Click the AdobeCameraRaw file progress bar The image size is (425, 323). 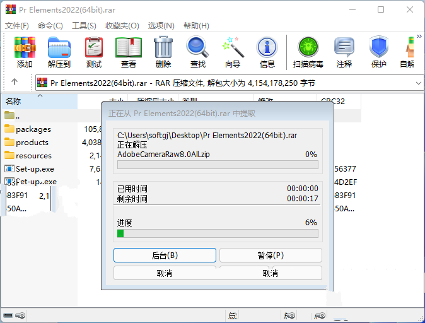pos(218,165)
